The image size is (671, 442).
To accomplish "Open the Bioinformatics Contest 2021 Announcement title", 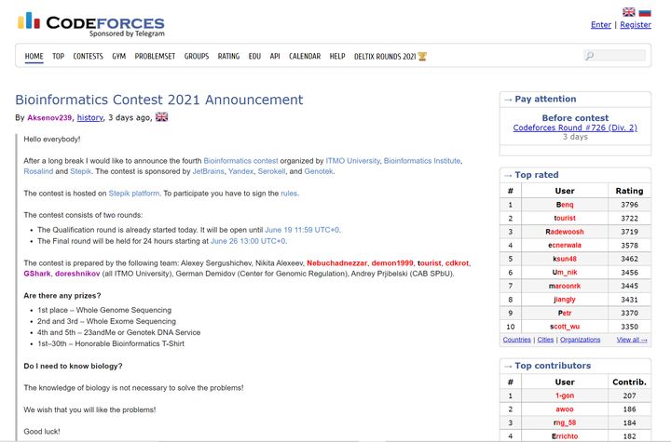I will pos(159,100).
